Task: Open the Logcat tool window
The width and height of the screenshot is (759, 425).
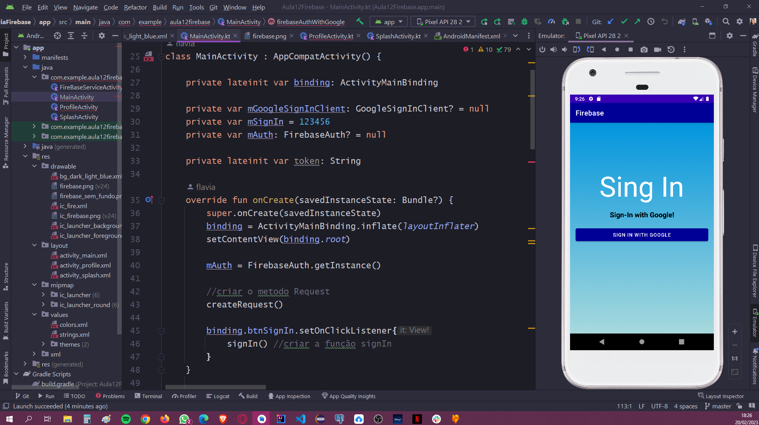Action: tap(218, 396)
